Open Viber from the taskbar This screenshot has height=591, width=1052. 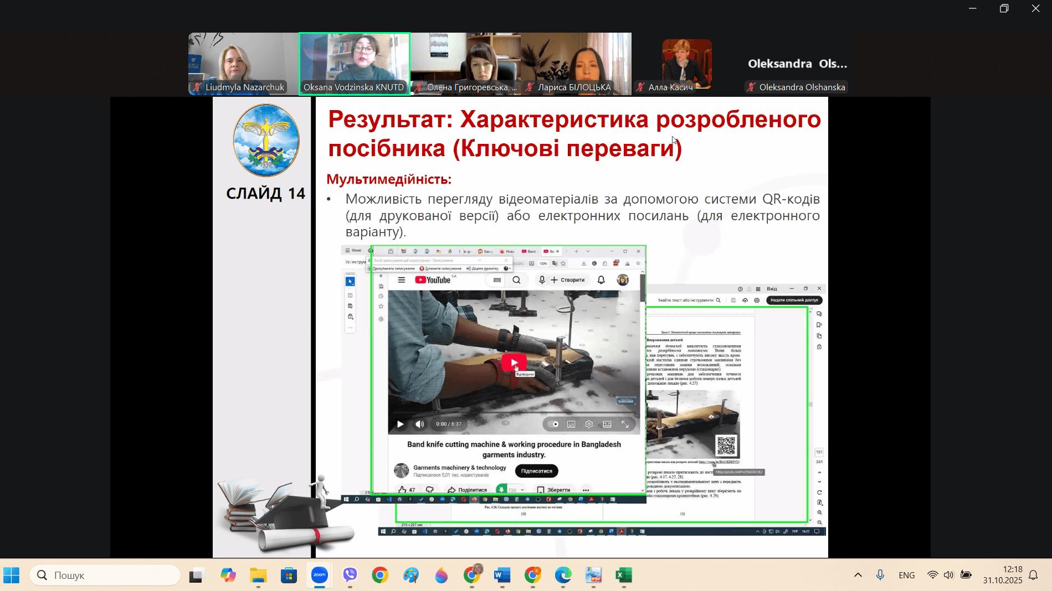pyautogui.click(x=351, y=576)
